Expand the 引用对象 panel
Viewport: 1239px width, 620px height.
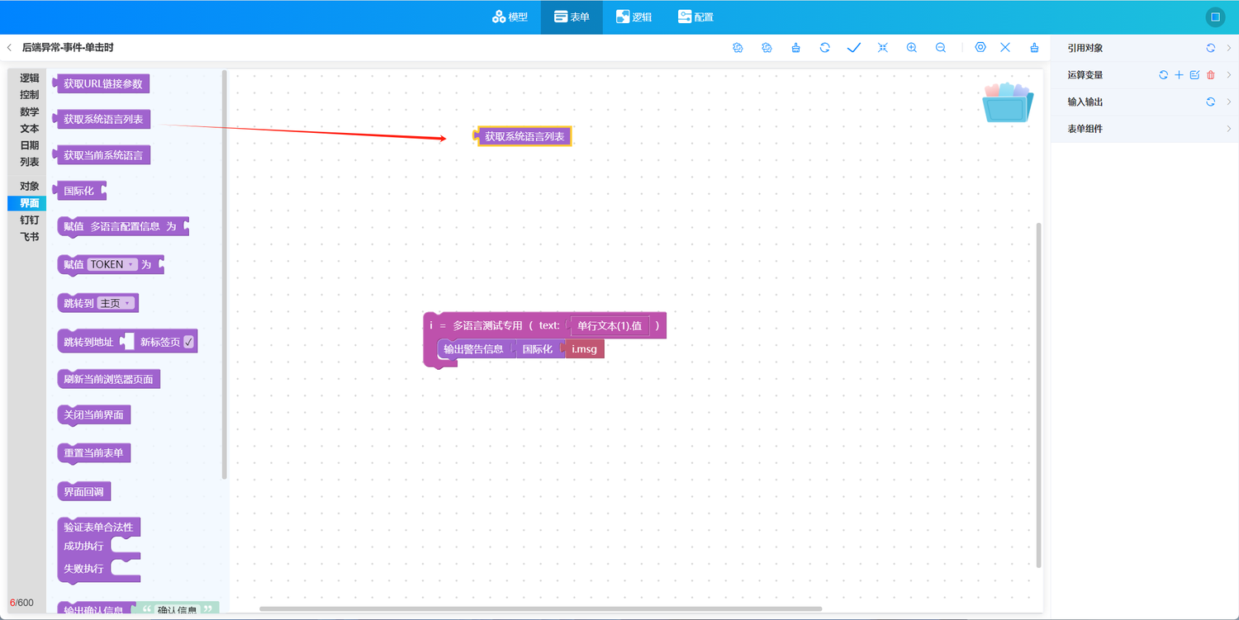pyautogui.click(x=1229, y=48)
